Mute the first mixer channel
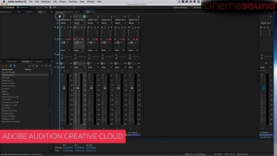 click(61, 71)
